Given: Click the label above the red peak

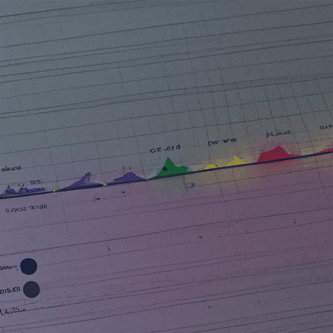Looking at the screenshot, I should pos(278,134).
